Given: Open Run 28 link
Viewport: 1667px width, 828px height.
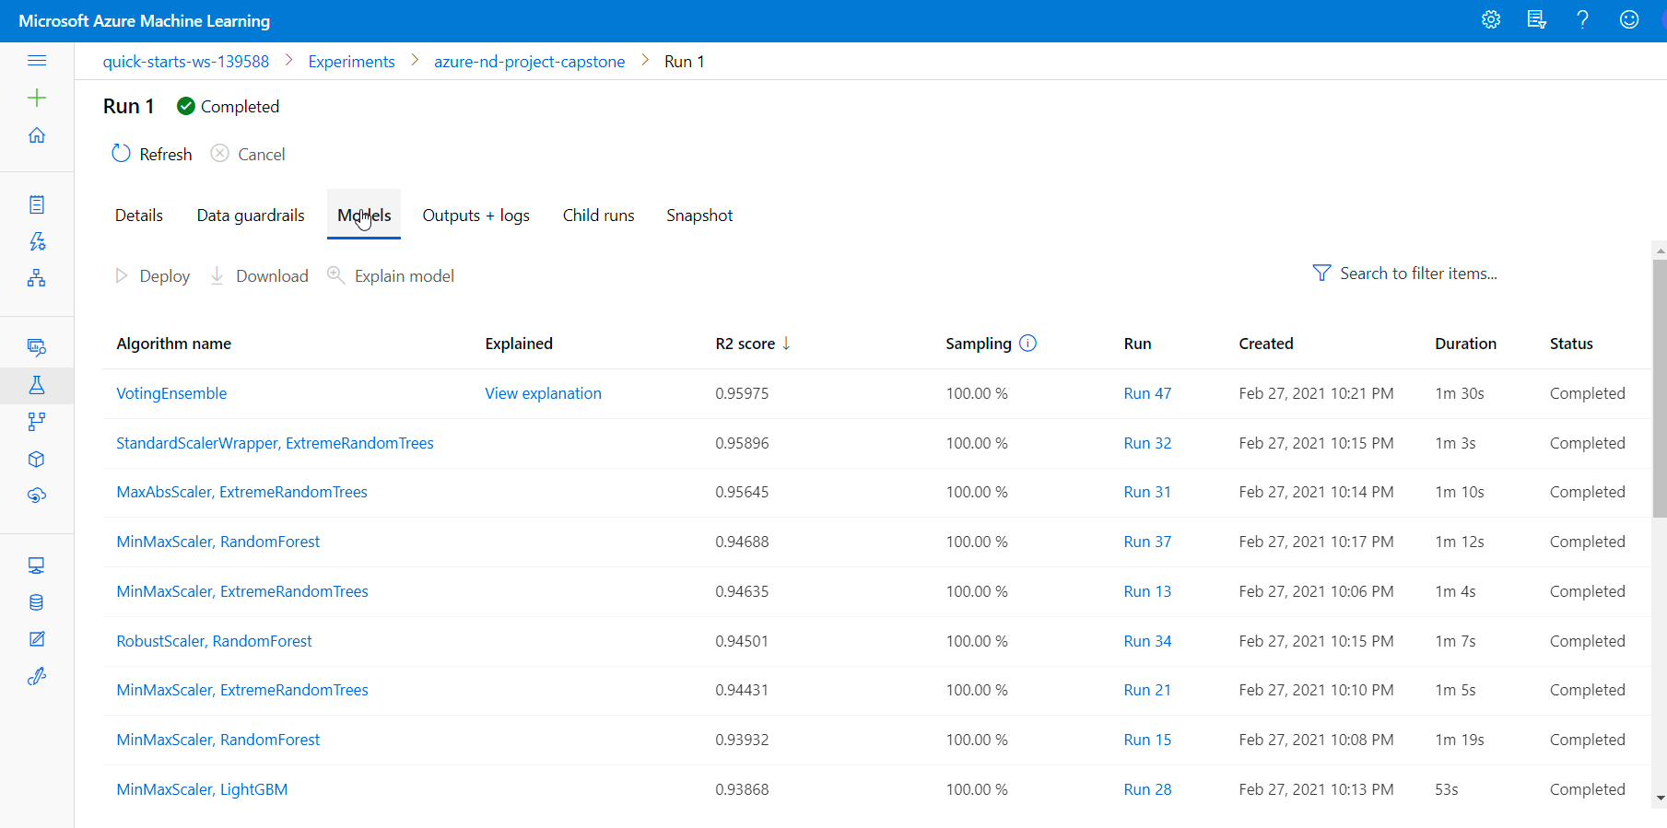Looking at the screenshot, I should click(1147, 789).
